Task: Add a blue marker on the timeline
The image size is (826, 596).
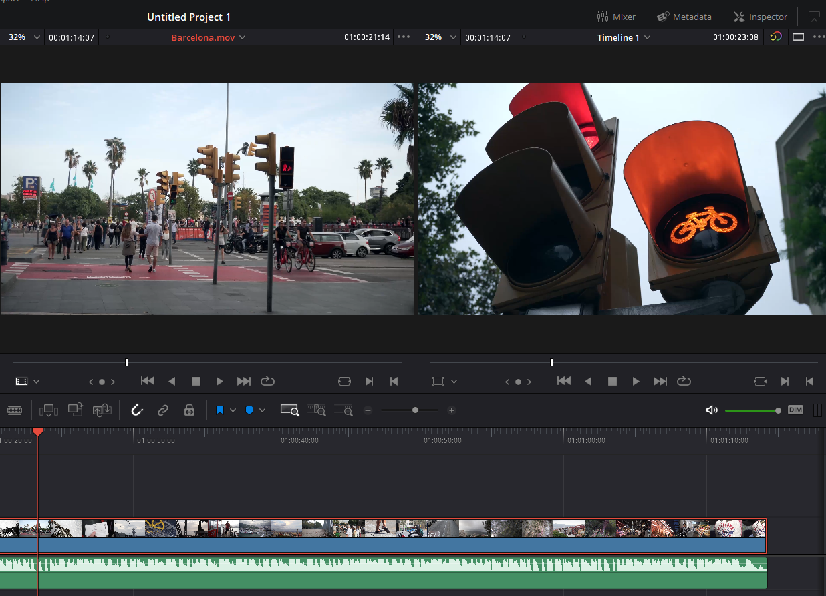Action: click(x=249, y=410)
